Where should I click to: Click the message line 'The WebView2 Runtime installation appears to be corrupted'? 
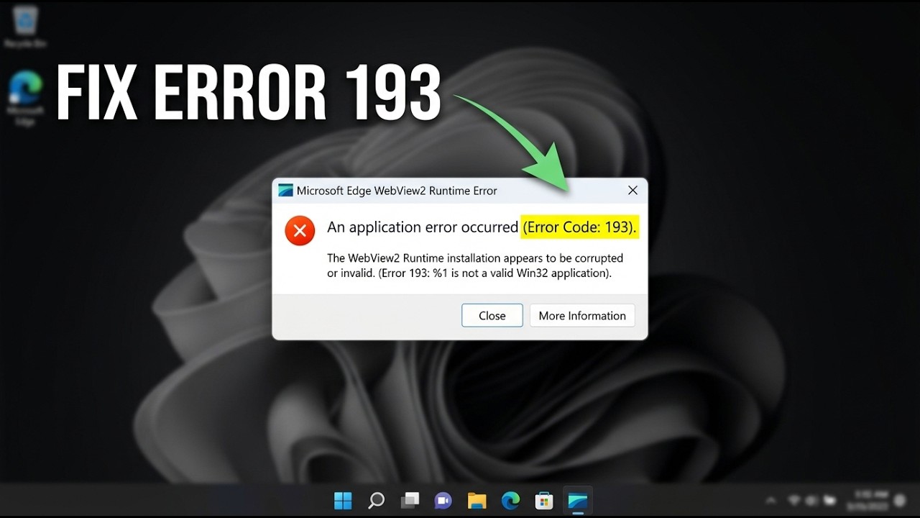click(x=475, y=258)
